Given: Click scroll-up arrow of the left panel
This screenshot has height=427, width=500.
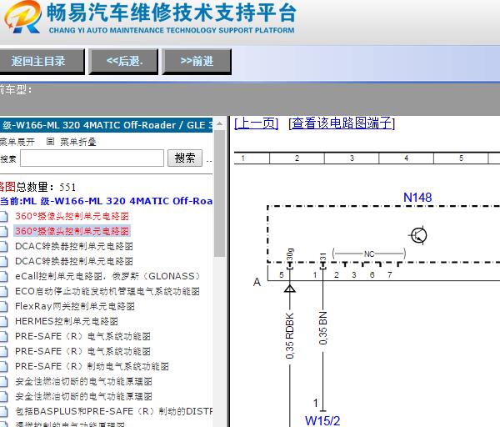Looking at the screenshot, I should [219, 123].
